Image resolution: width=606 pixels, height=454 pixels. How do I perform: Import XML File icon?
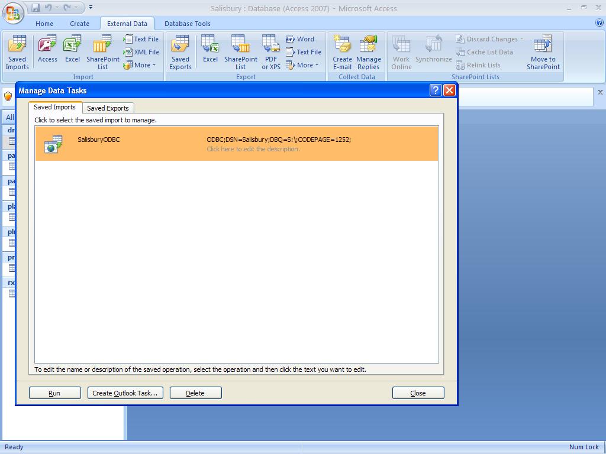(x=141, y=52)
